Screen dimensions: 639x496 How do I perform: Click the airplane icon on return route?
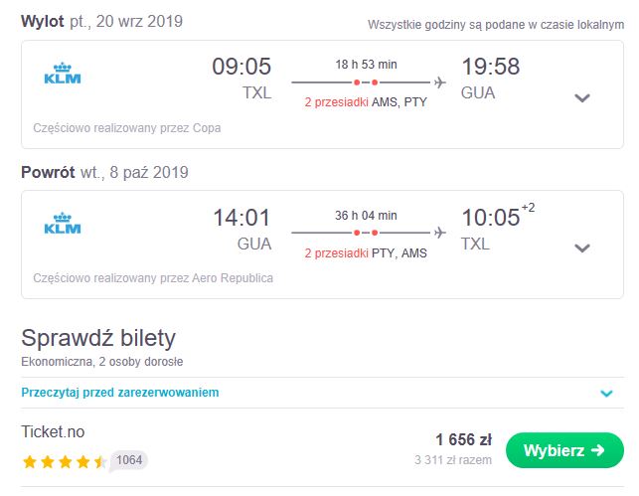pos(439,233)
